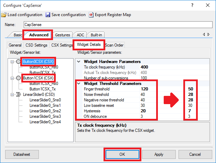216x163 pixels.
Task: Click Low baseline reset value 30
Action: click(143, 105)
